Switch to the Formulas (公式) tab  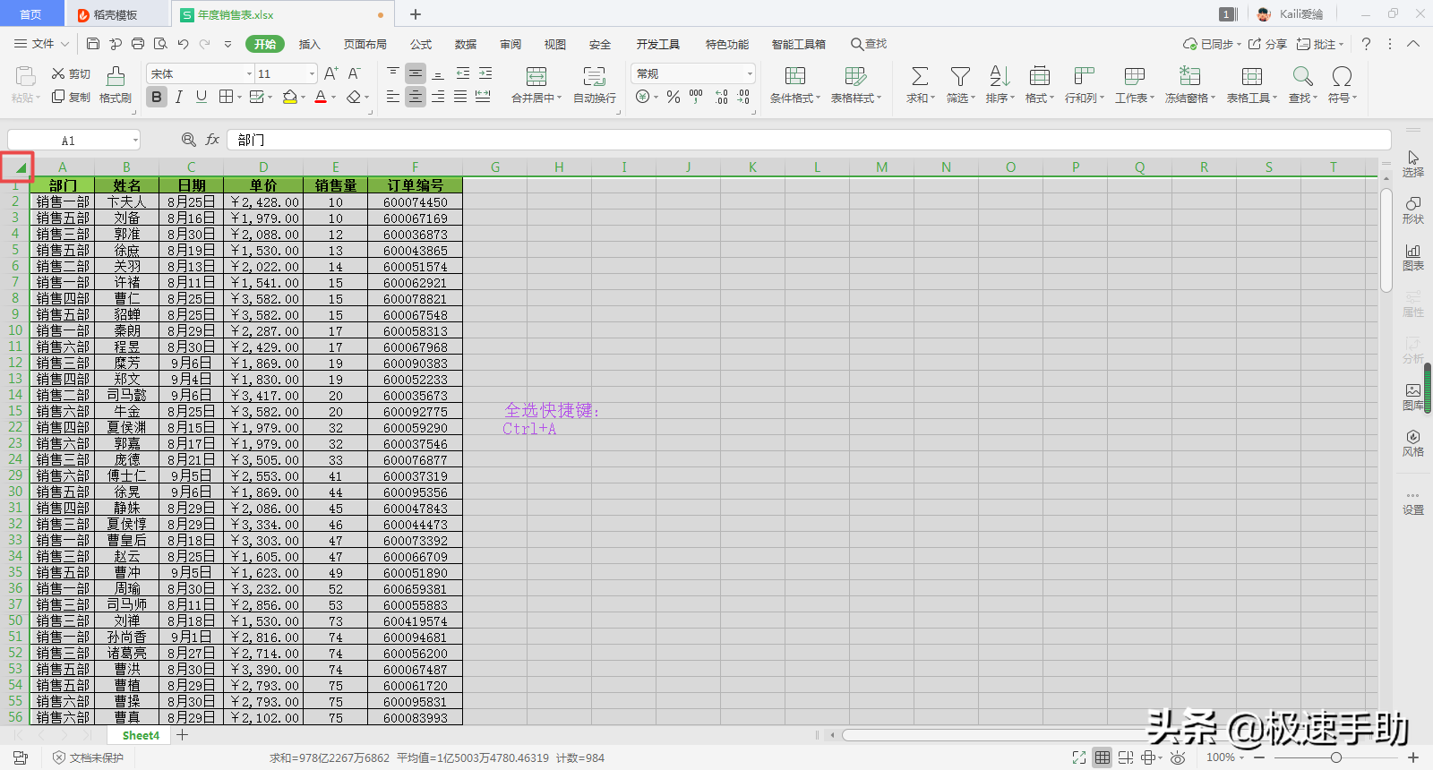tap(420, 44)
